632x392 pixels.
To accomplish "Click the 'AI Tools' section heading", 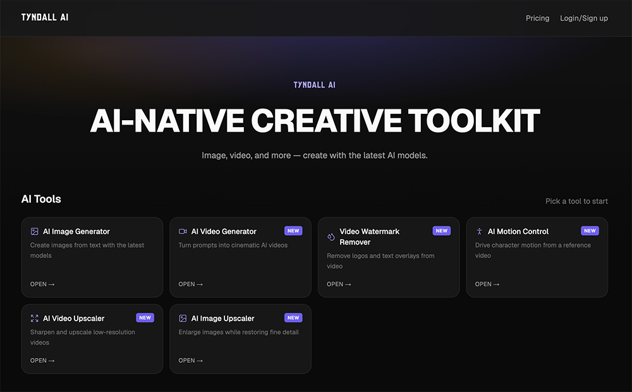I will [41, 199].
